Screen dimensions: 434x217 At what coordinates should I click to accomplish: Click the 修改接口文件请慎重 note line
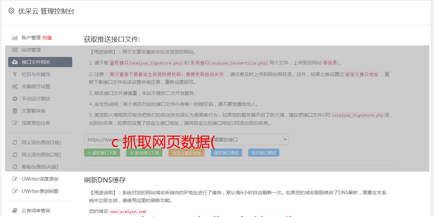click(143, 93)
